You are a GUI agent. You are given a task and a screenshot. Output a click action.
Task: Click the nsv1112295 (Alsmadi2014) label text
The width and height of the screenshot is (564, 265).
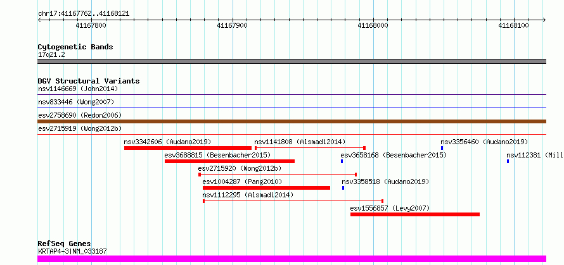(x=248, y=195)
